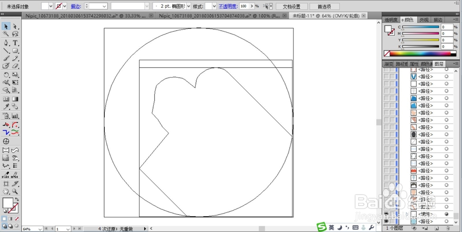Select the Paintbrush tool
The width and height of the screenshot is (462, 232).
point(6,58)
